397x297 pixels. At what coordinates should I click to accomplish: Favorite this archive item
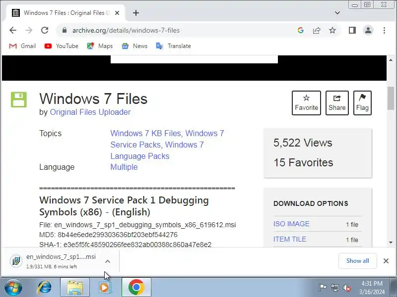[306, 103]
